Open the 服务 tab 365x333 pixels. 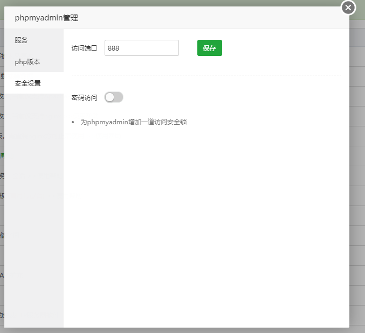coord(34,40)
